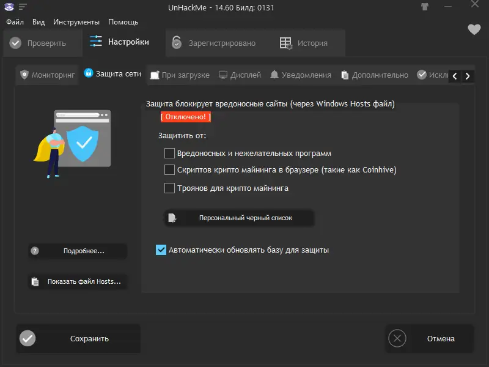Click the clipboard icon on the Дополнительно tab
Screen dimensions: 489x367
pos(345,75)
